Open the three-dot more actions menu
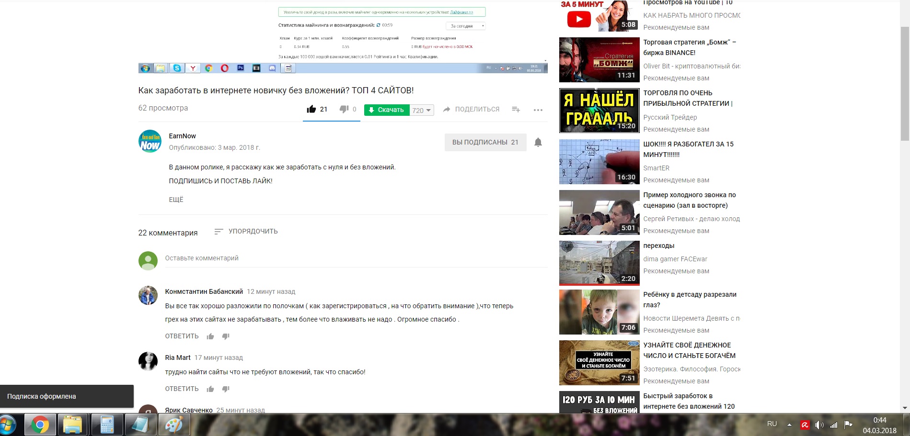Screen dimensions: 910x436 538,110
